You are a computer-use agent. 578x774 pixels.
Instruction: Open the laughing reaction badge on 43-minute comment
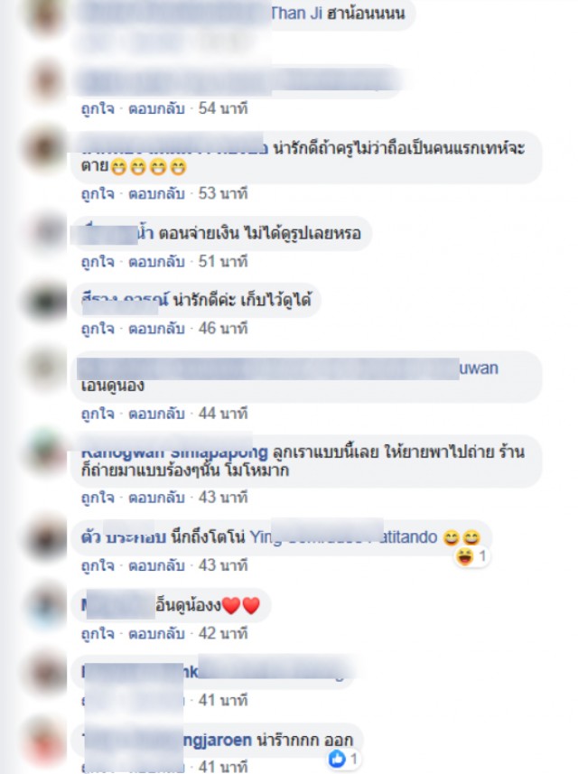[471, 557]
